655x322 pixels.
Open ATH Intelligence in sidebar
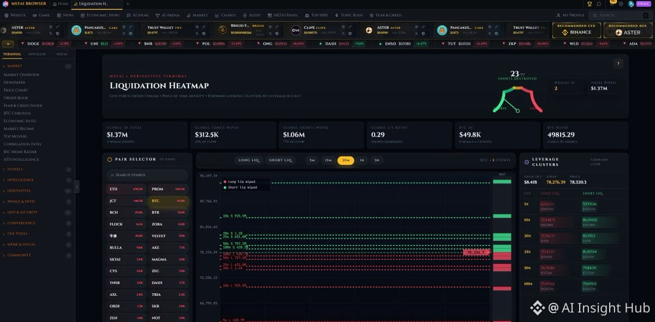point(21,159)
